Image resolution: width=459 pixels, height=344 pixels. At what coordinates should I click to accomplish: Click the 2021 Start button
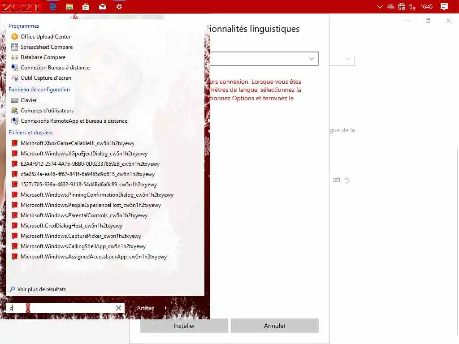point(21,6)
